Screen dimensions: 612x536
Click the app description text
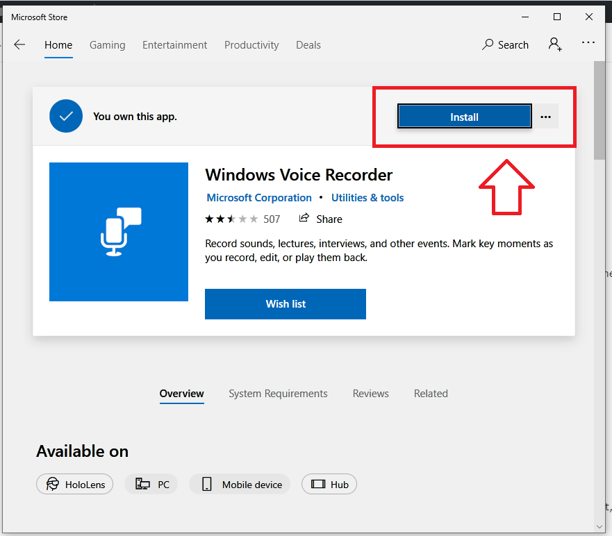tap(379, 251)
